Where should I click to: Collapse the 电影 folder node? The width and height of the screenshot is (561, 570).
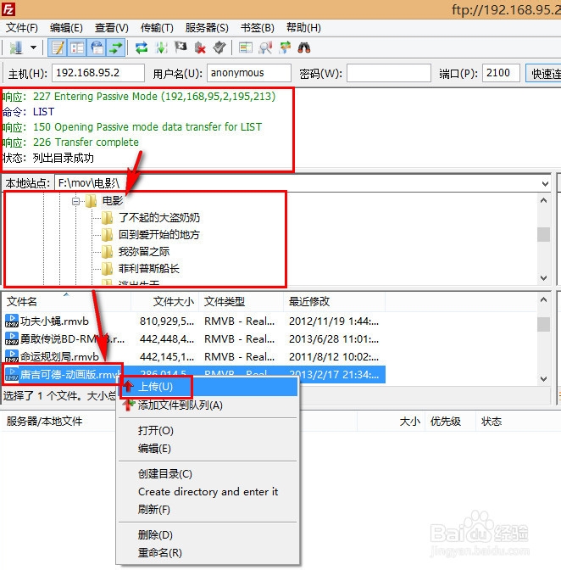(75, 201)
